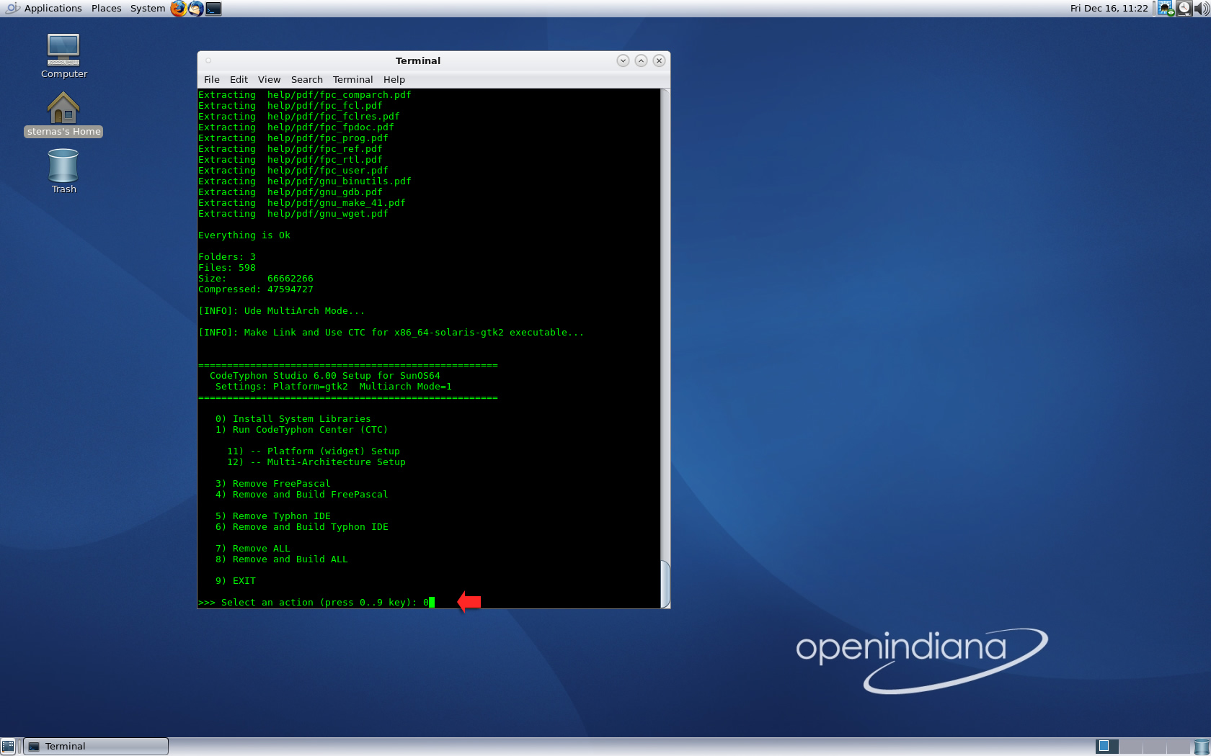Click '8) Remove and Build ALL' line
Screen dimensions: 1211x756
pyautogui.click(x=281, y=559)
